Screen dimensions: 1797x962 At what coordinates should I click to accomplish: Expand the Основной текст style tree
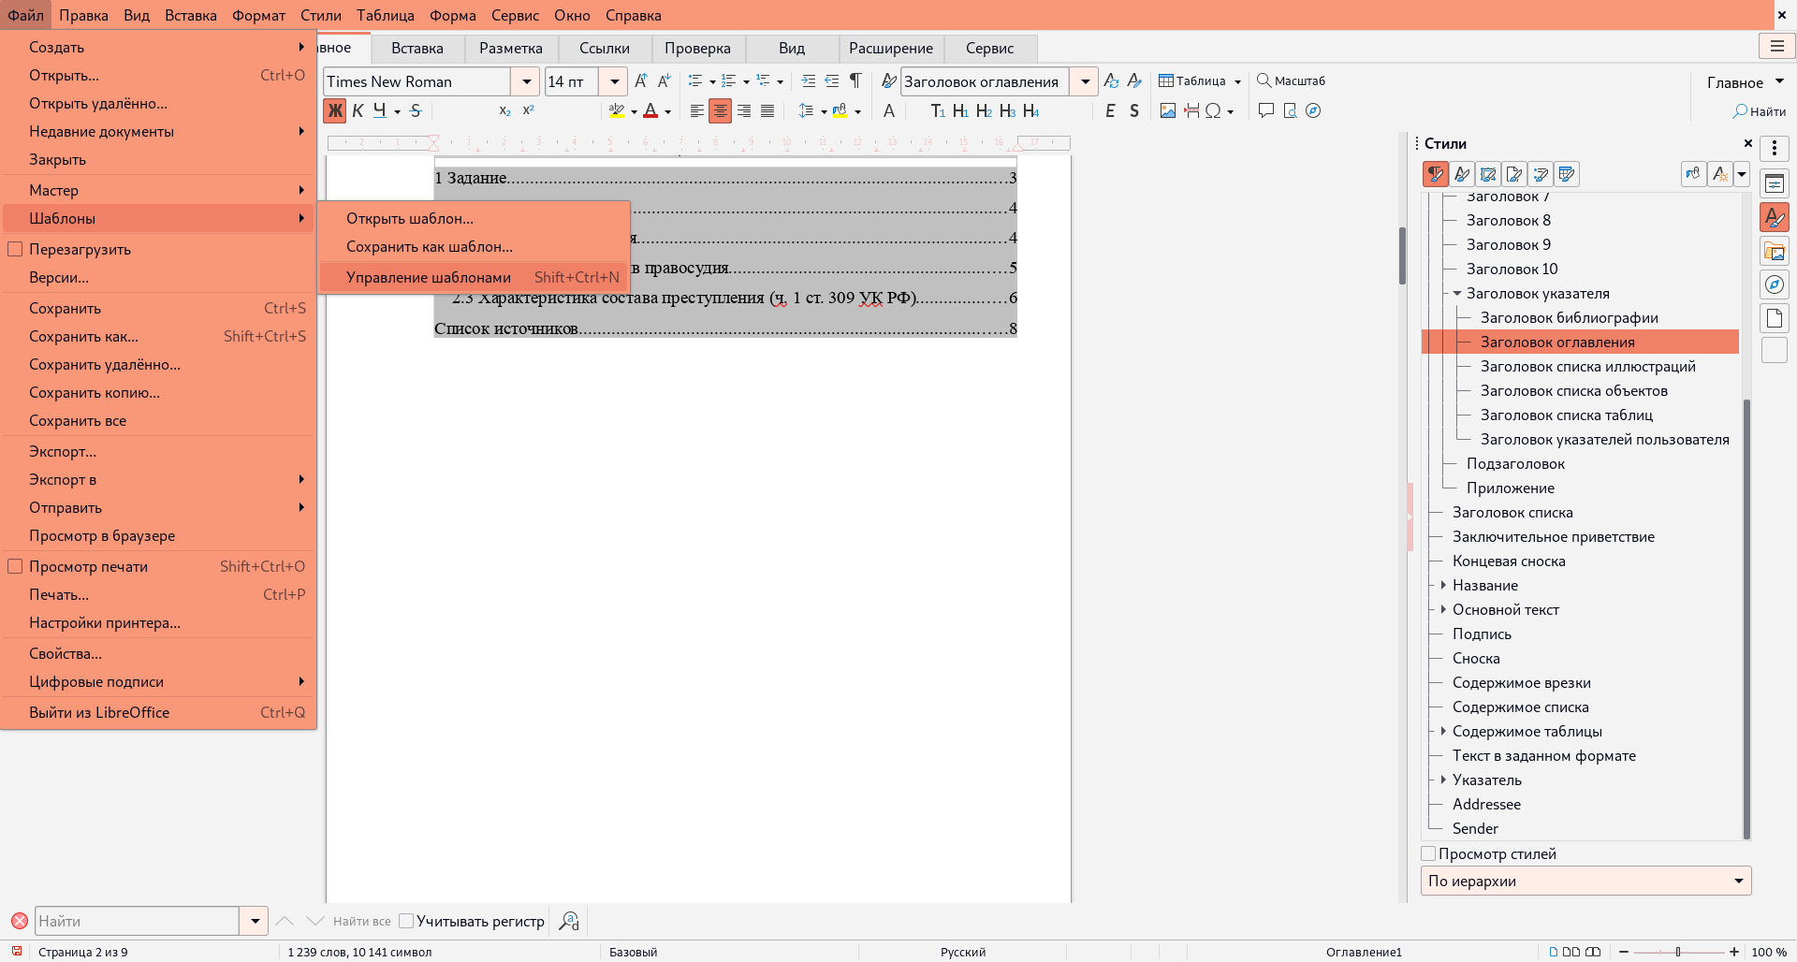click(x=1443, y=609)
